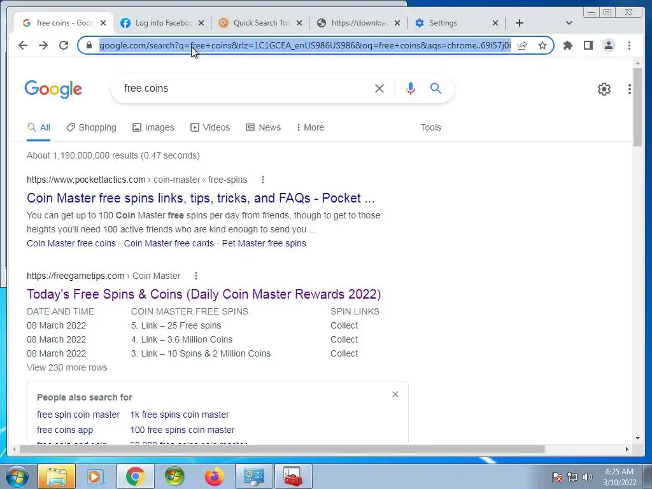
Task: Open the Extensions puzzle icon
Action: tap(567, 45)
